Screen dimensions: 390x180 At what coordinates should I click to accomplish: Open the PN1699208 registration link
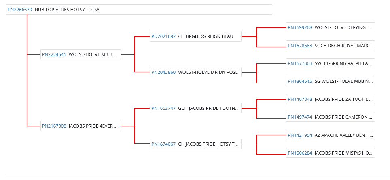point(300,27)
